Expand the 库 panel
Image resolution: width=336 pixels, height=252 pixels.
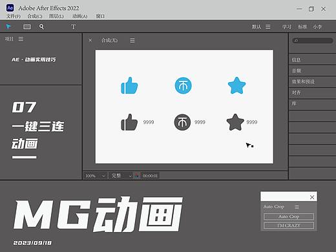coord(312,104)
